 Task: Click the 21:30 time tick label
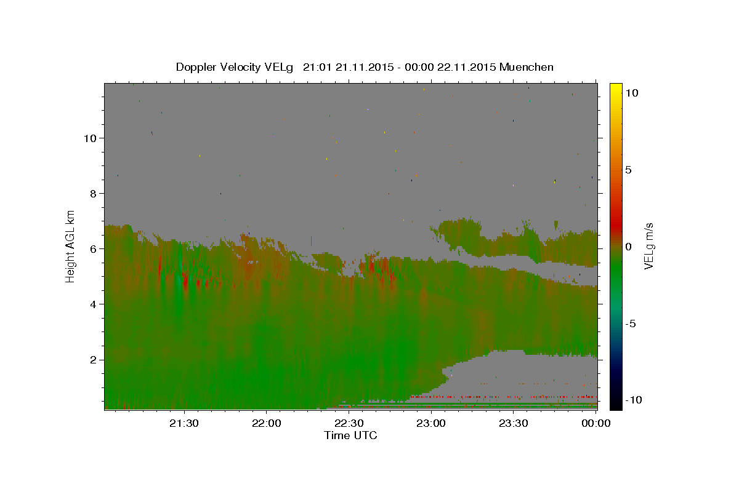(x=184, y=423)
